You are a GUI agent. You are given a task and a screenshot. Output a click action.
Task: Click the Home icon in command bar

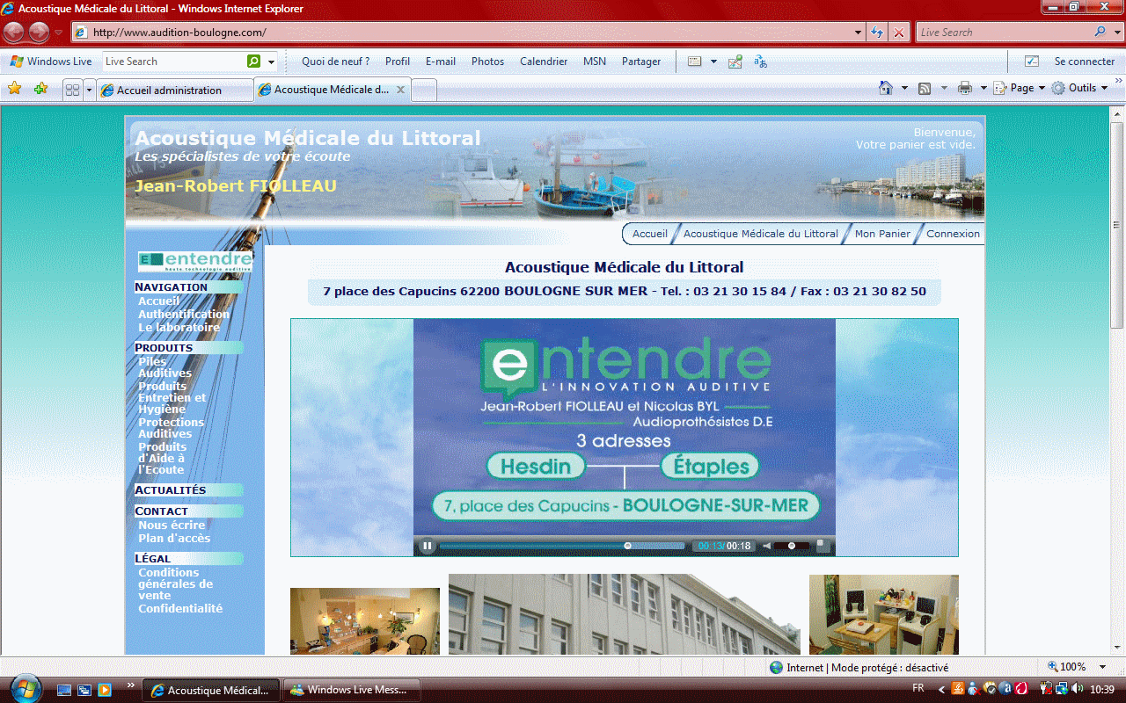(x=887, y=88)
